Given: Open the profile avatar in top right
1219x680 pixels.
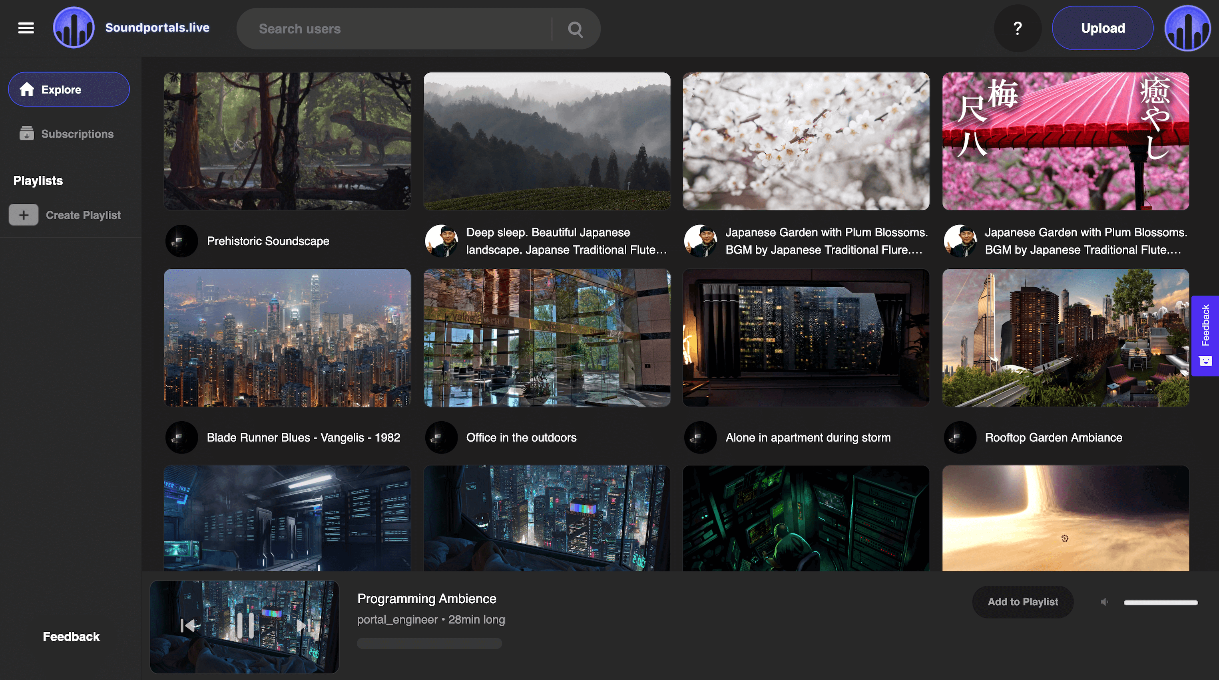Looking at the screenshot, I should coord(1187,28).
